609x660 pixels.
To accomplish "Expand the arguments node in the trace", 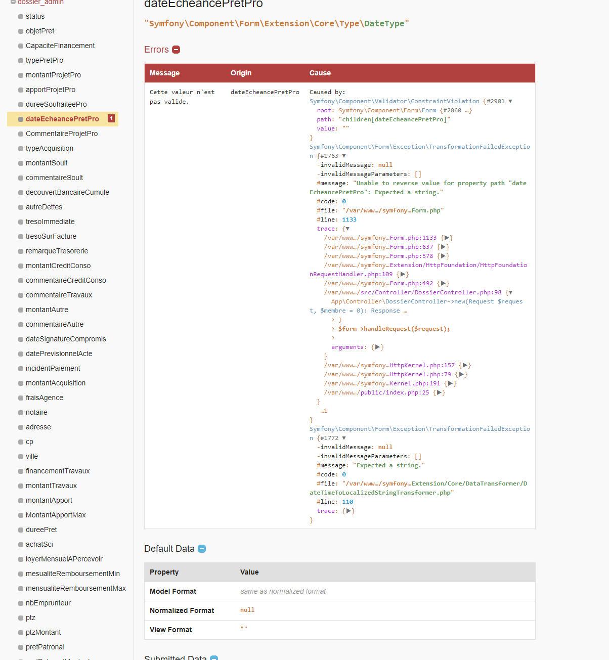I will 378,346.
